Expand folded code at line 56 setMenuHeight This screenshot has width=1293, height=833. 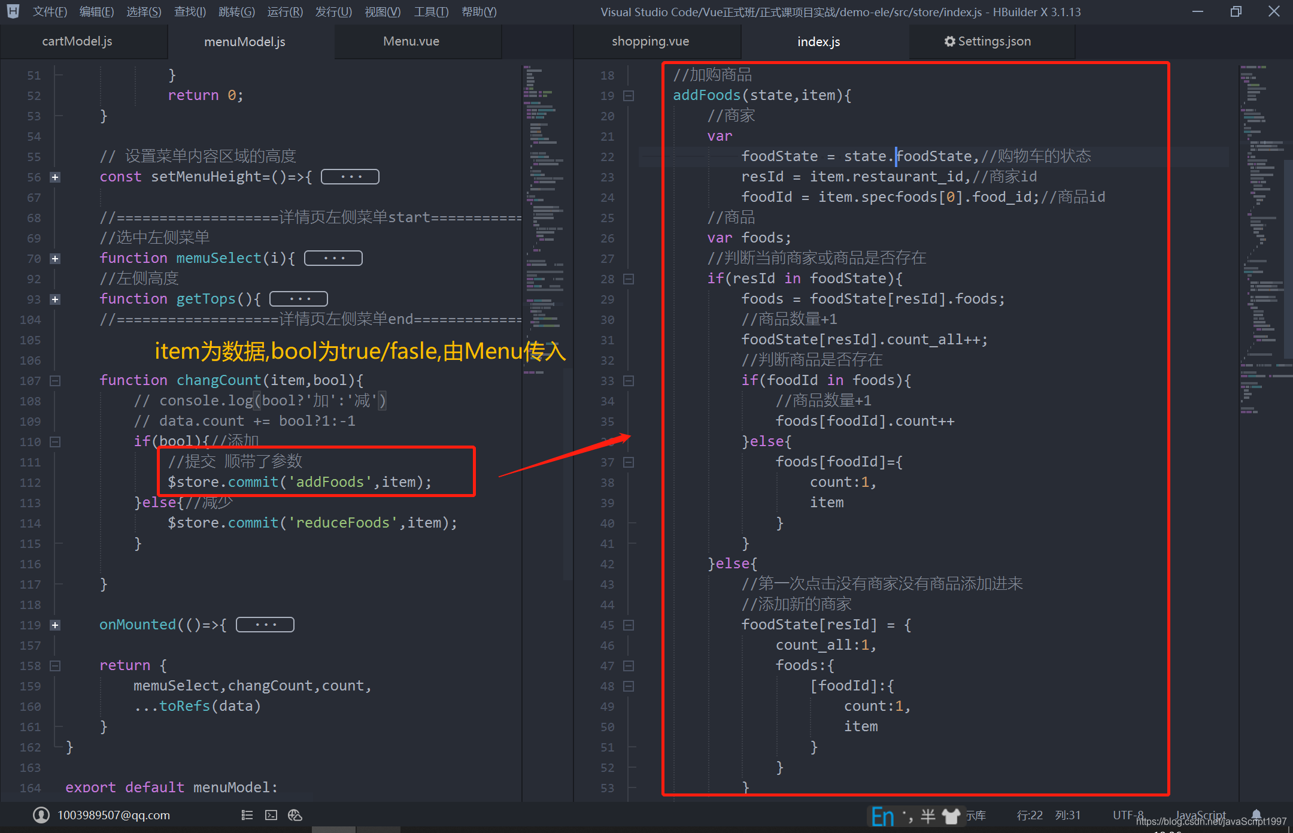point(55,177)
